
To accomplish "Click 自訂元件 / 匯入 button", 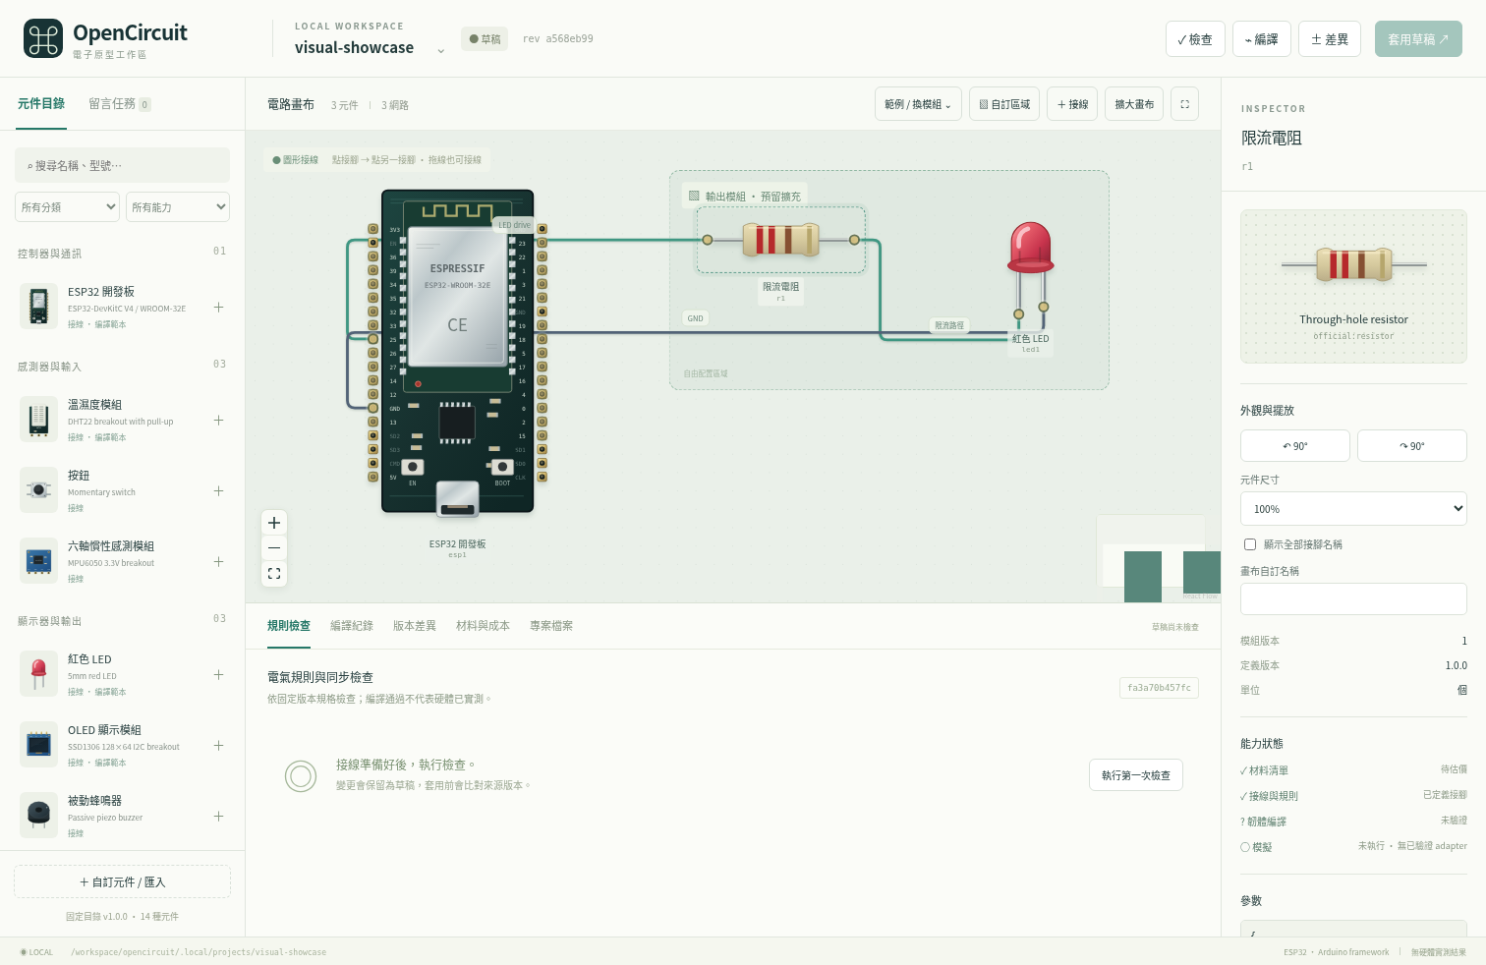I will pos(122,882).
